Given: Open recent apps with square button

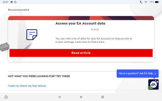Looking at the screenshot, I should pos(103,97).
